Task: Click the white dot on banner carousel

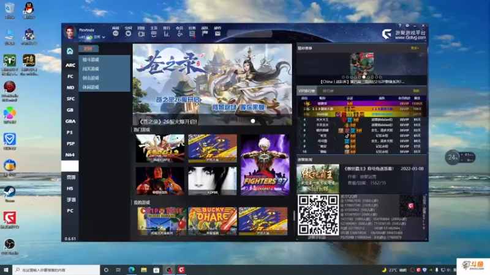Action: pos(253,121)
